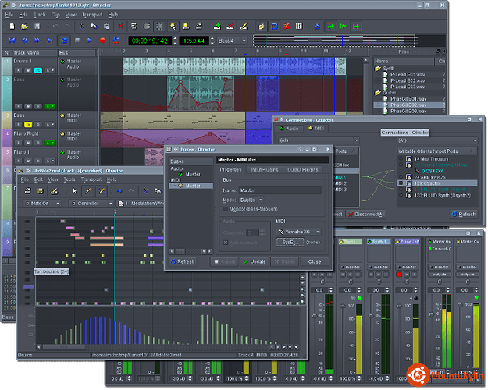The height and width of the screenshot is (390, 488).
Task: Open the Yamaha XG instrument dropdown
Action: tap(298, 232)
